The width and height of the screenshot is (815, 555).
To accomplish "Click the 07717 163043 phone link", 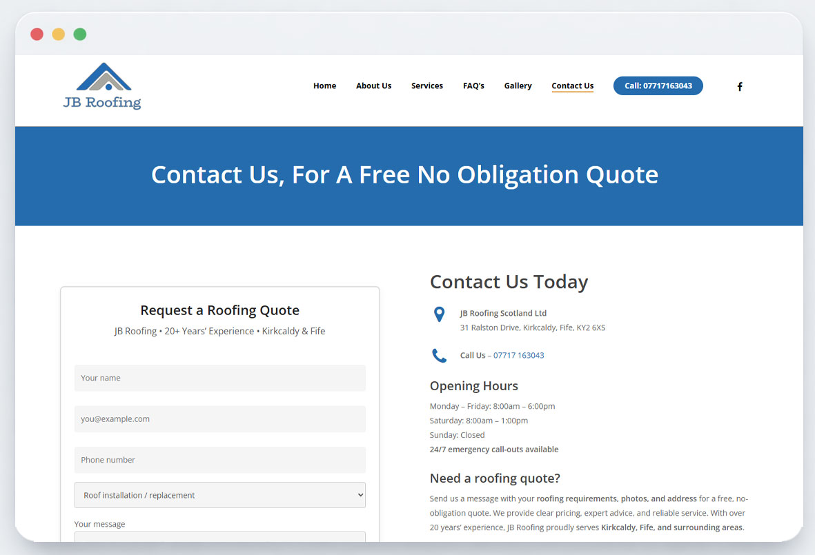I will pyautogui.click(x=518, y=356).
